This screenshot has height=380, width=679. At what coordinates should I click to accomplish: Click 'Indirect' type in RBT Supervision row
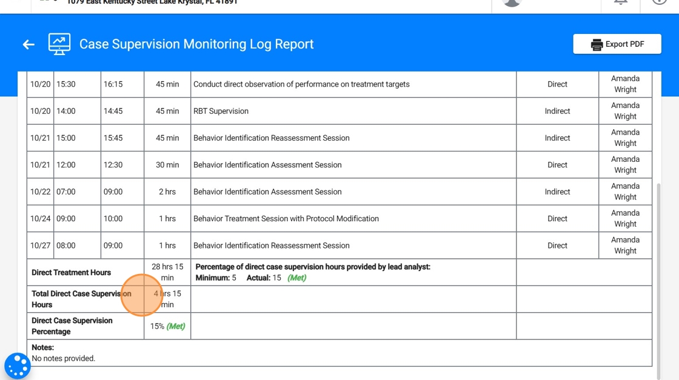[x=557, y=112]
